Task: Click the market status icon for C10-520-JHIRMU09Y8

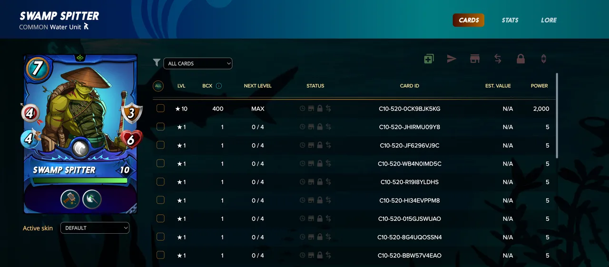Action: pyautogui.click(x=311, y=127)
